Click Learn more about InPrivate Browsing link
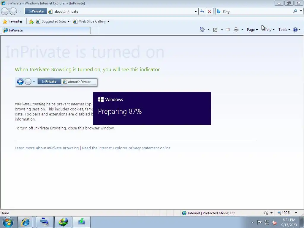Screen dimensions: 304x228 coord(47,148)
